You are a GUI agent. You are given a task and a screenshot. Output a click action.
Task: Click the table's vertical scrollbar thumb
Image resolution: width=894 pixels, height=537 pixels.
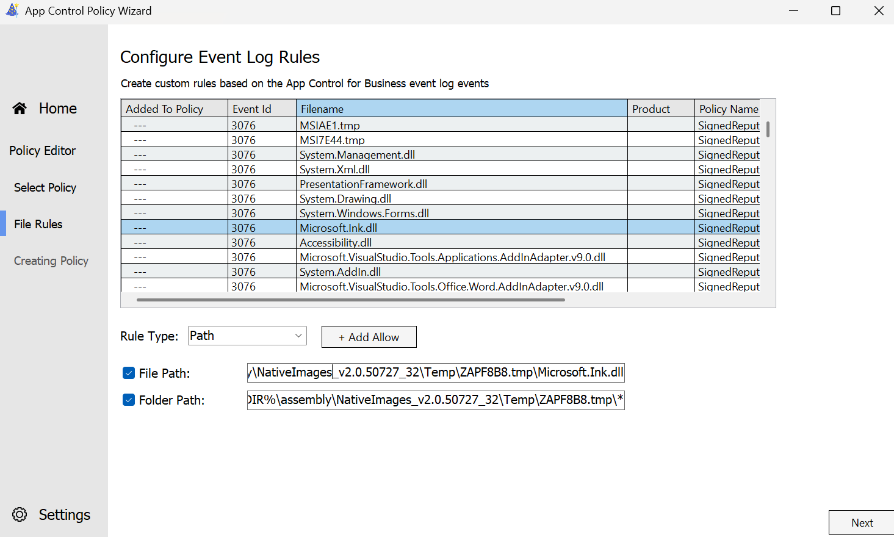pyautogui.click(x=768, y=129)
